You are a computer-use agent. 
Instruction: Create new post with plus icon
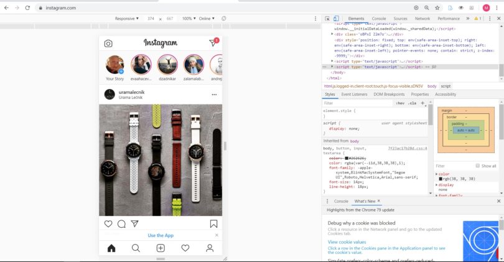161,248
